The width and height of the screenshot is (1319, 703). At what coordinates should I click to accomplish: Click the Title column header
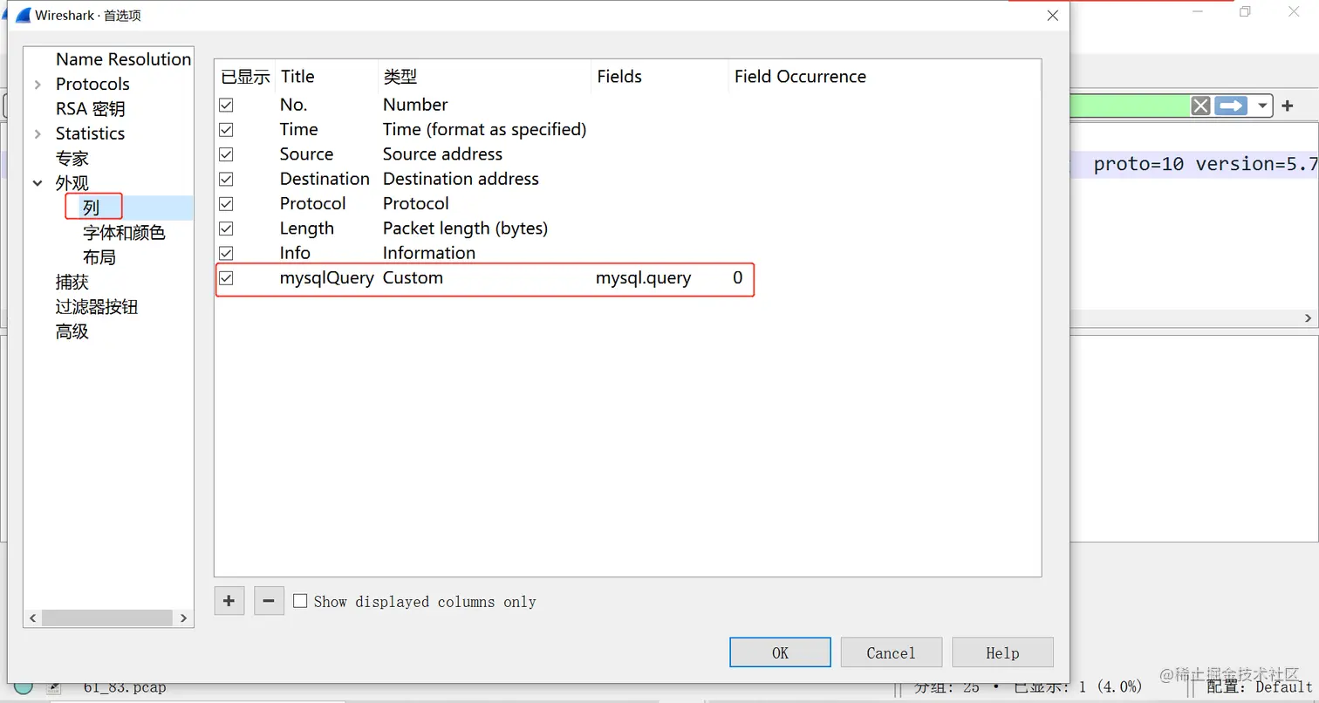(326, 77)
